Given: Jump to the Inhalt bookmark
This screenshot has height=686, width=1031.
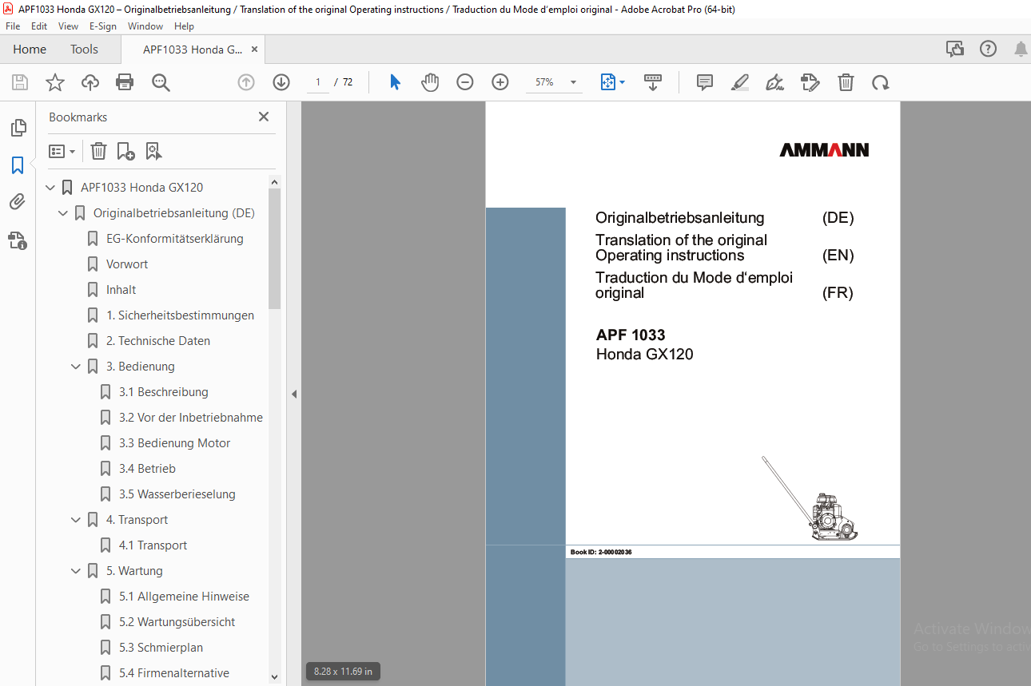Looking at the screenshot, I should pyautogui.click(x=121, y=290).
